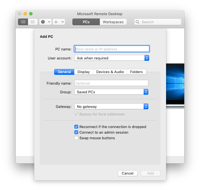Expand the plus button dropdown arrow
200x188 pixels.
[63, 22]
